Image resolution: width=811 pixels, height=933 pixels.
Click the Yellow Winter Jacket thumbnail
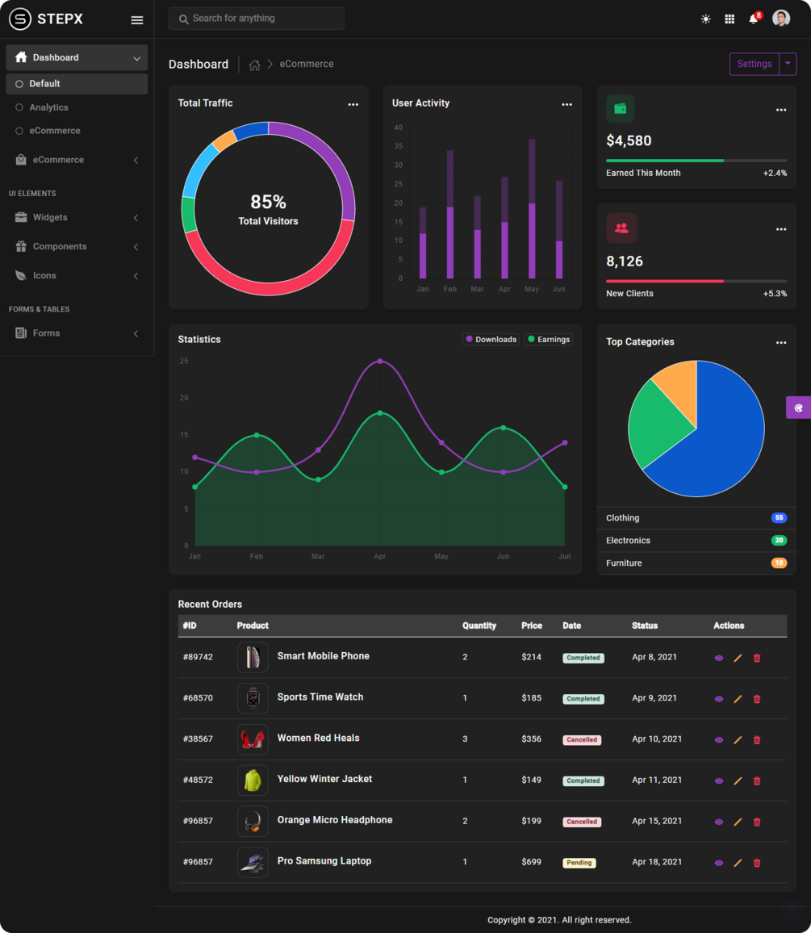pyautogui.click(x=253, y=780)
